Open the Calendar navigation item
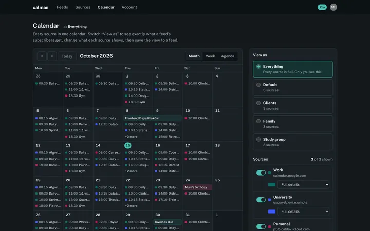This screenshot has height=231, width=370. tap(106, 7)
